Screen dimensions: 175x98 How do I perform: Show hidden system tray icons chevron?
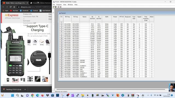[148, 95]
